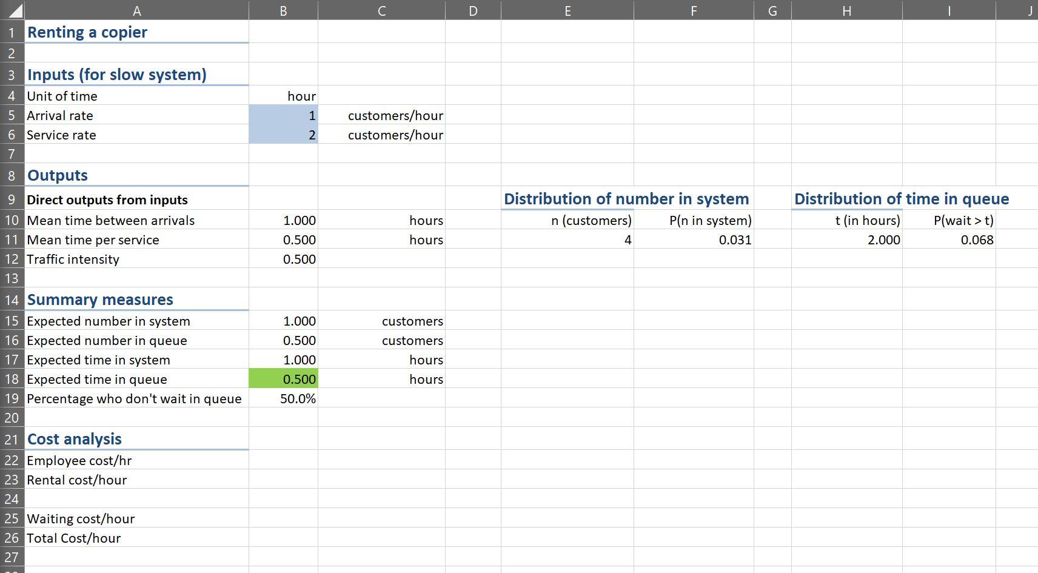Select column E header

coord(568,10)
